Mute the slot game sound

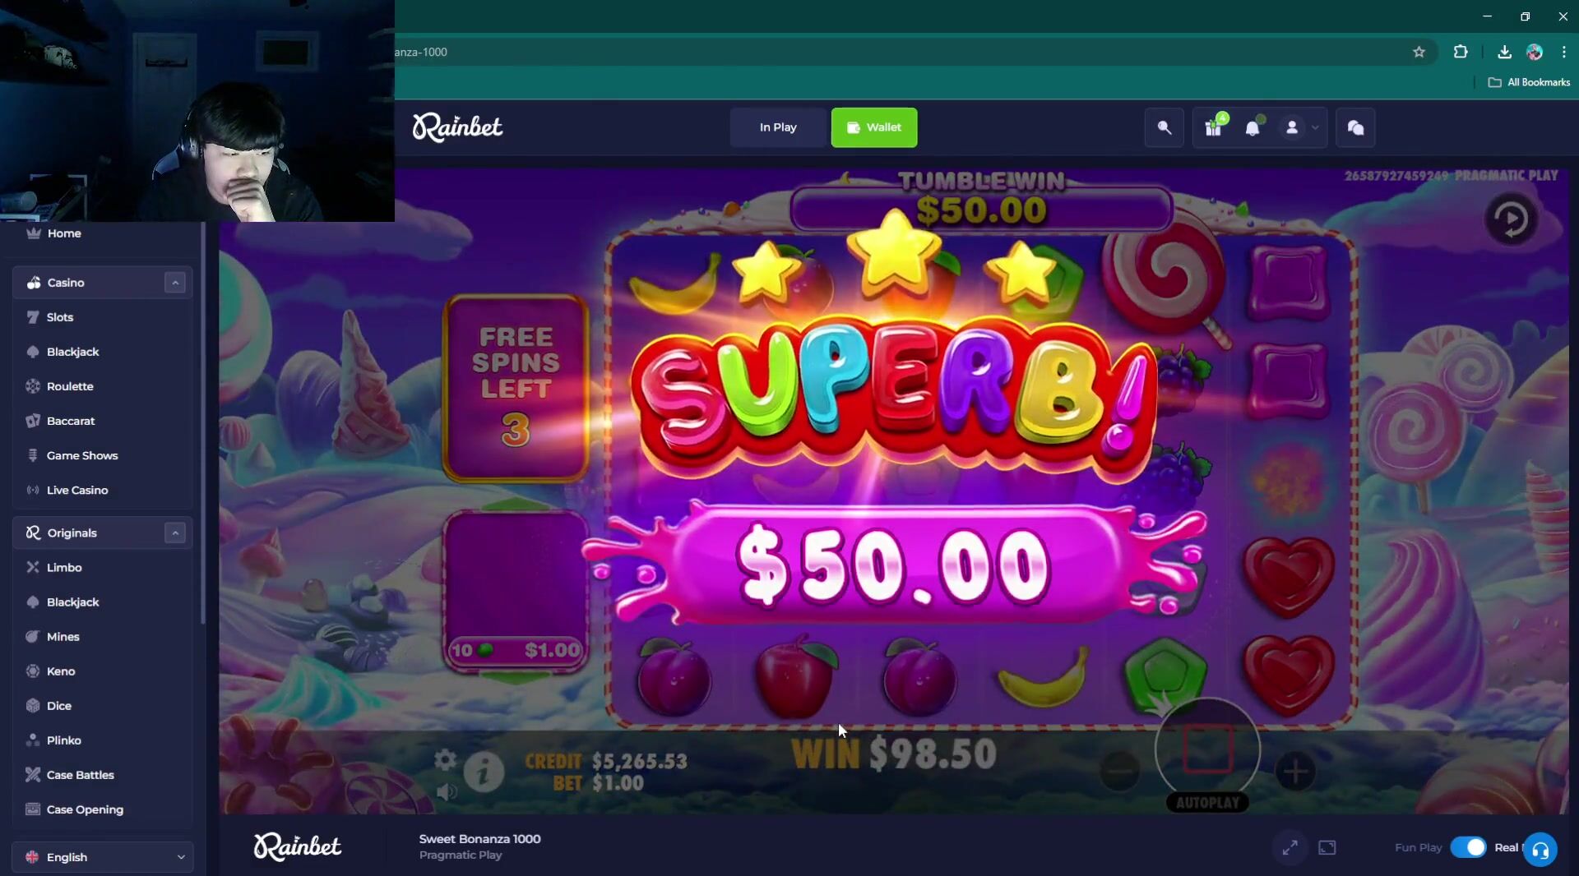point(447,792)
